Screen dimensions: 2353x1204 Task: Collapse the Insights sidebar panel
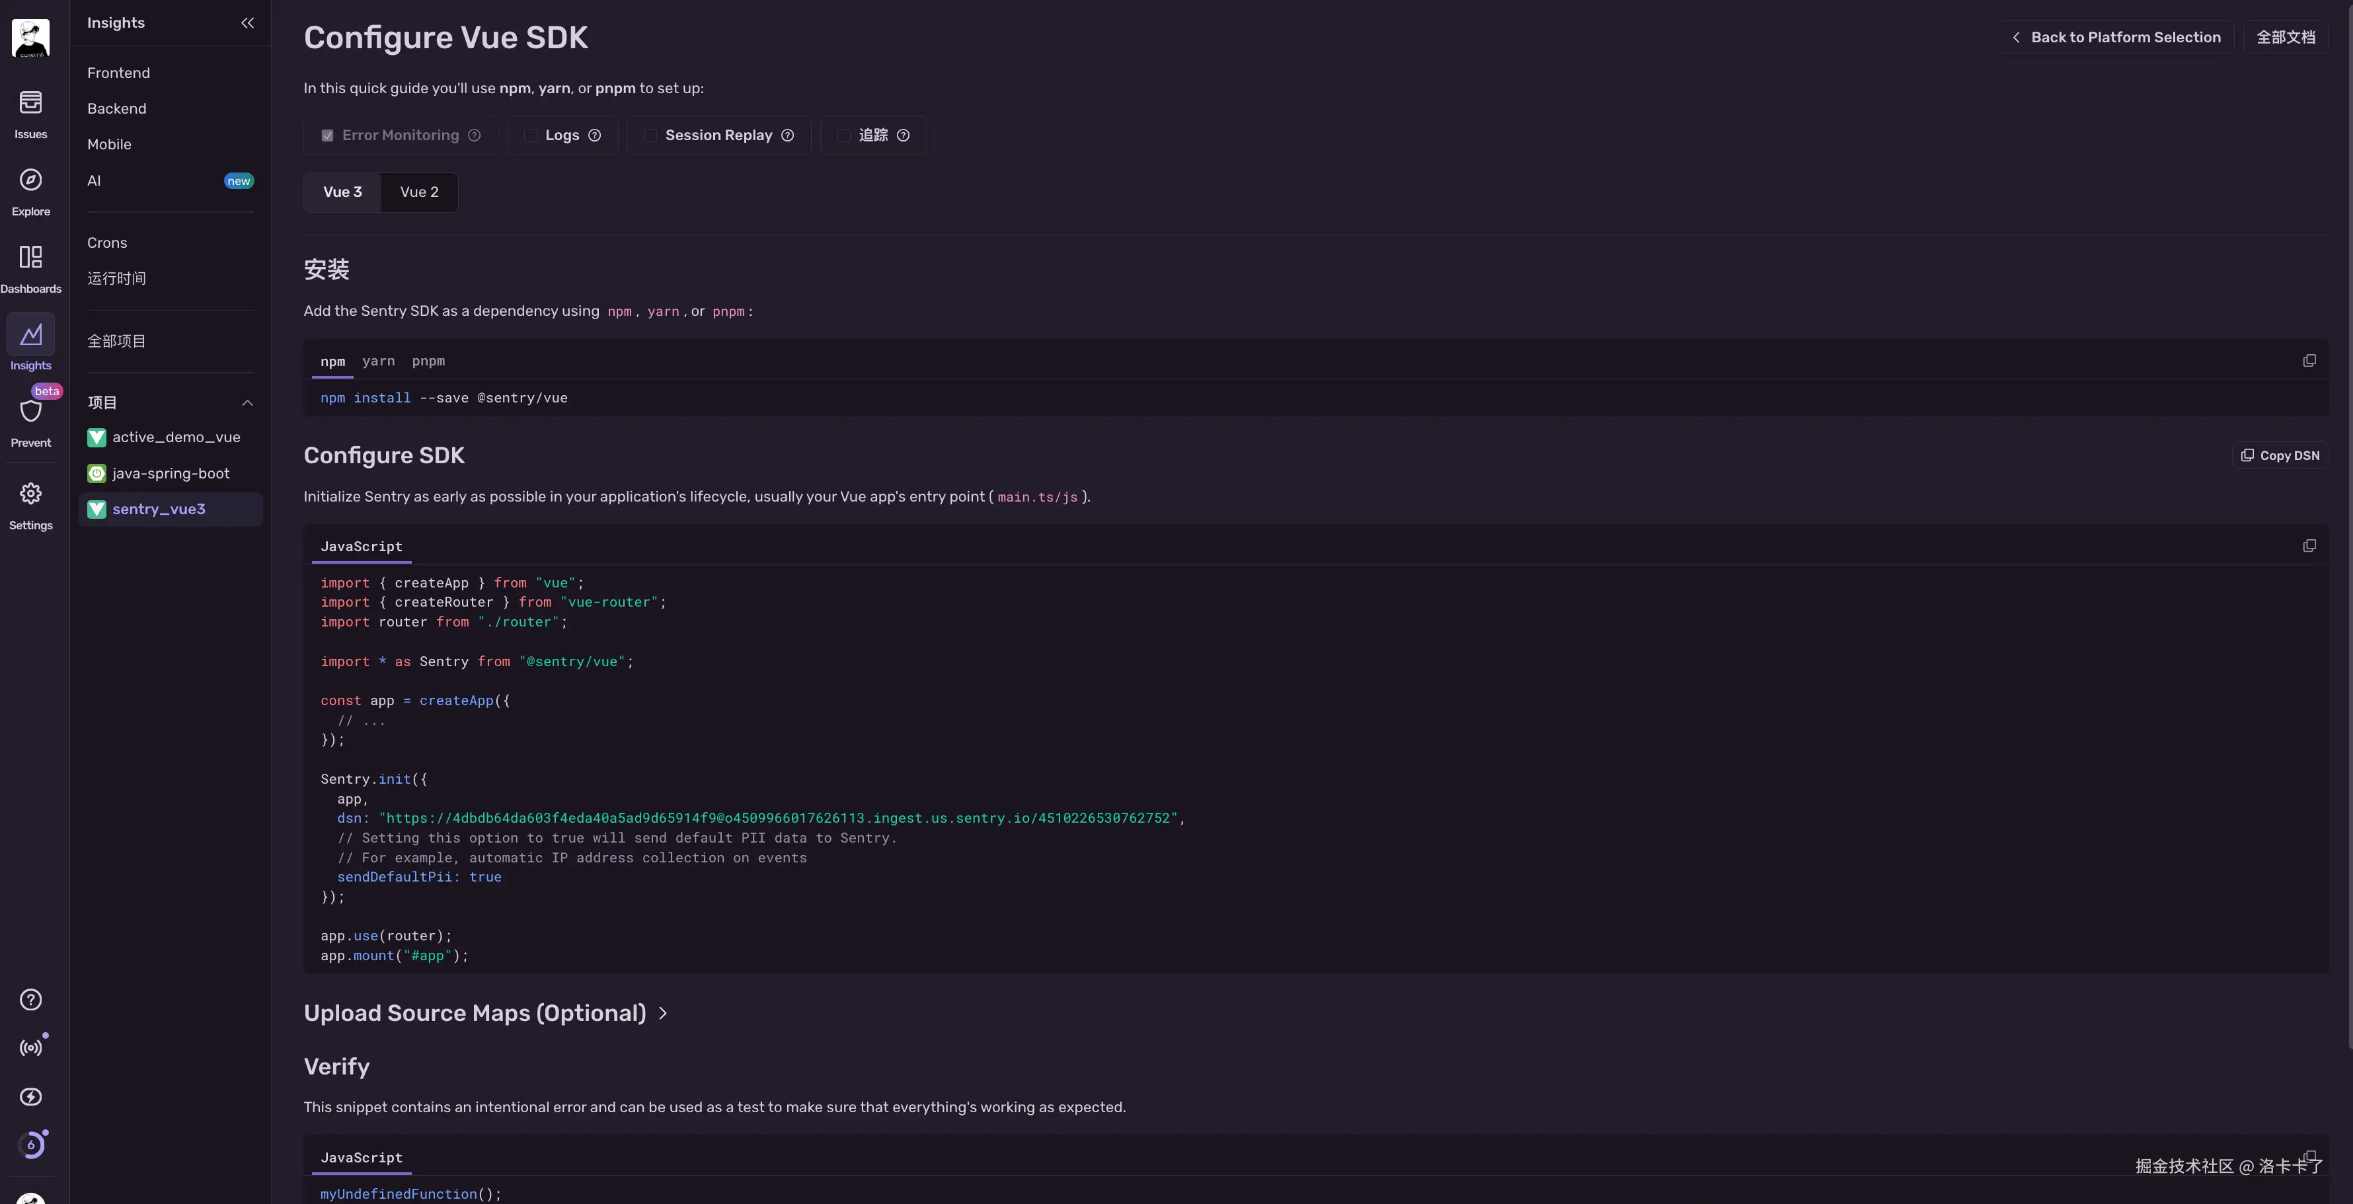click(247, 23)
